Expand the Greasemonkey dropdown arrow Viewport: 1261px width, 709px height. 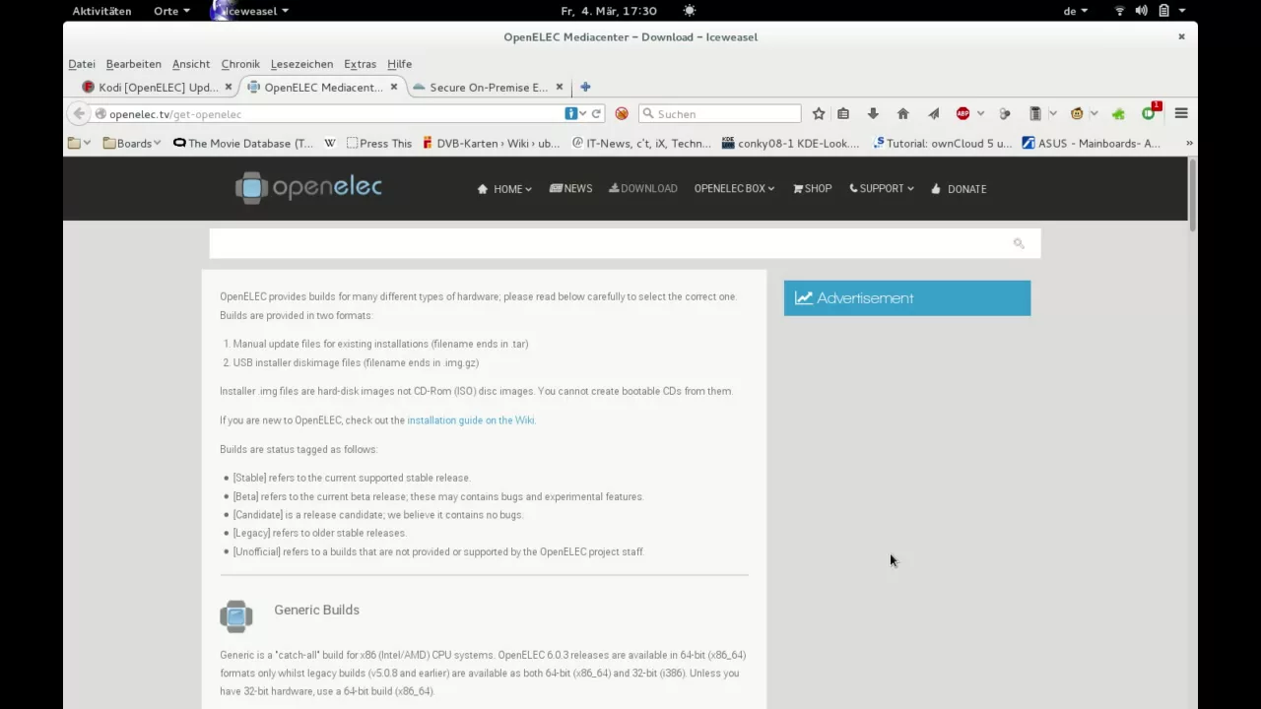(x=1095, y=113)
